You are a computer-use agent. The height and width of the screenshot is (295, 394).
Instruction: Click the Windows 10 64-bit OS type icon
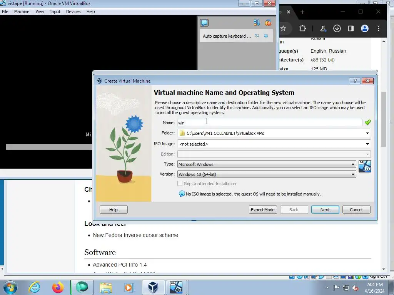coord(365,166)
